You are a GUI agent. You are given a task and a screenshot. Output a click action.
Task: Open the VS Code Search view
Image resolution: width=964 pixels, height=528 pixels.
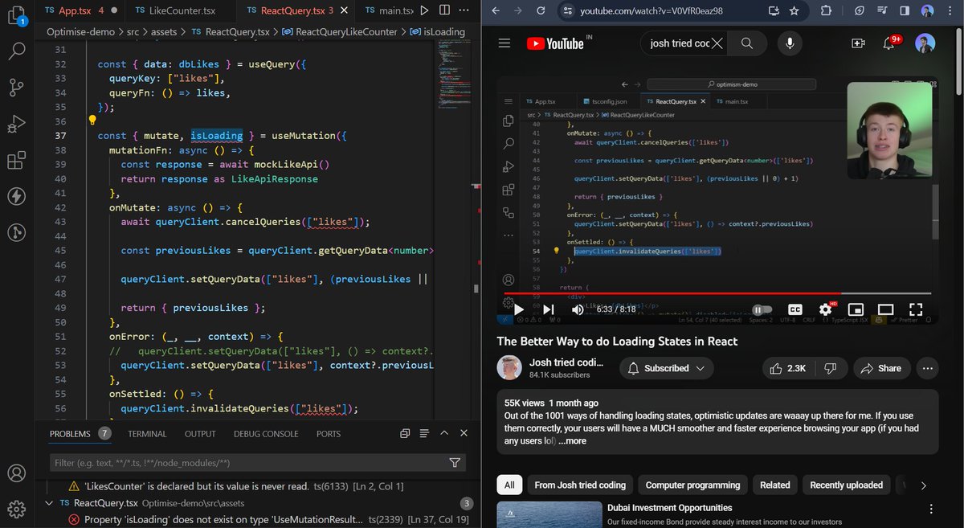click(x=17, y=51)
